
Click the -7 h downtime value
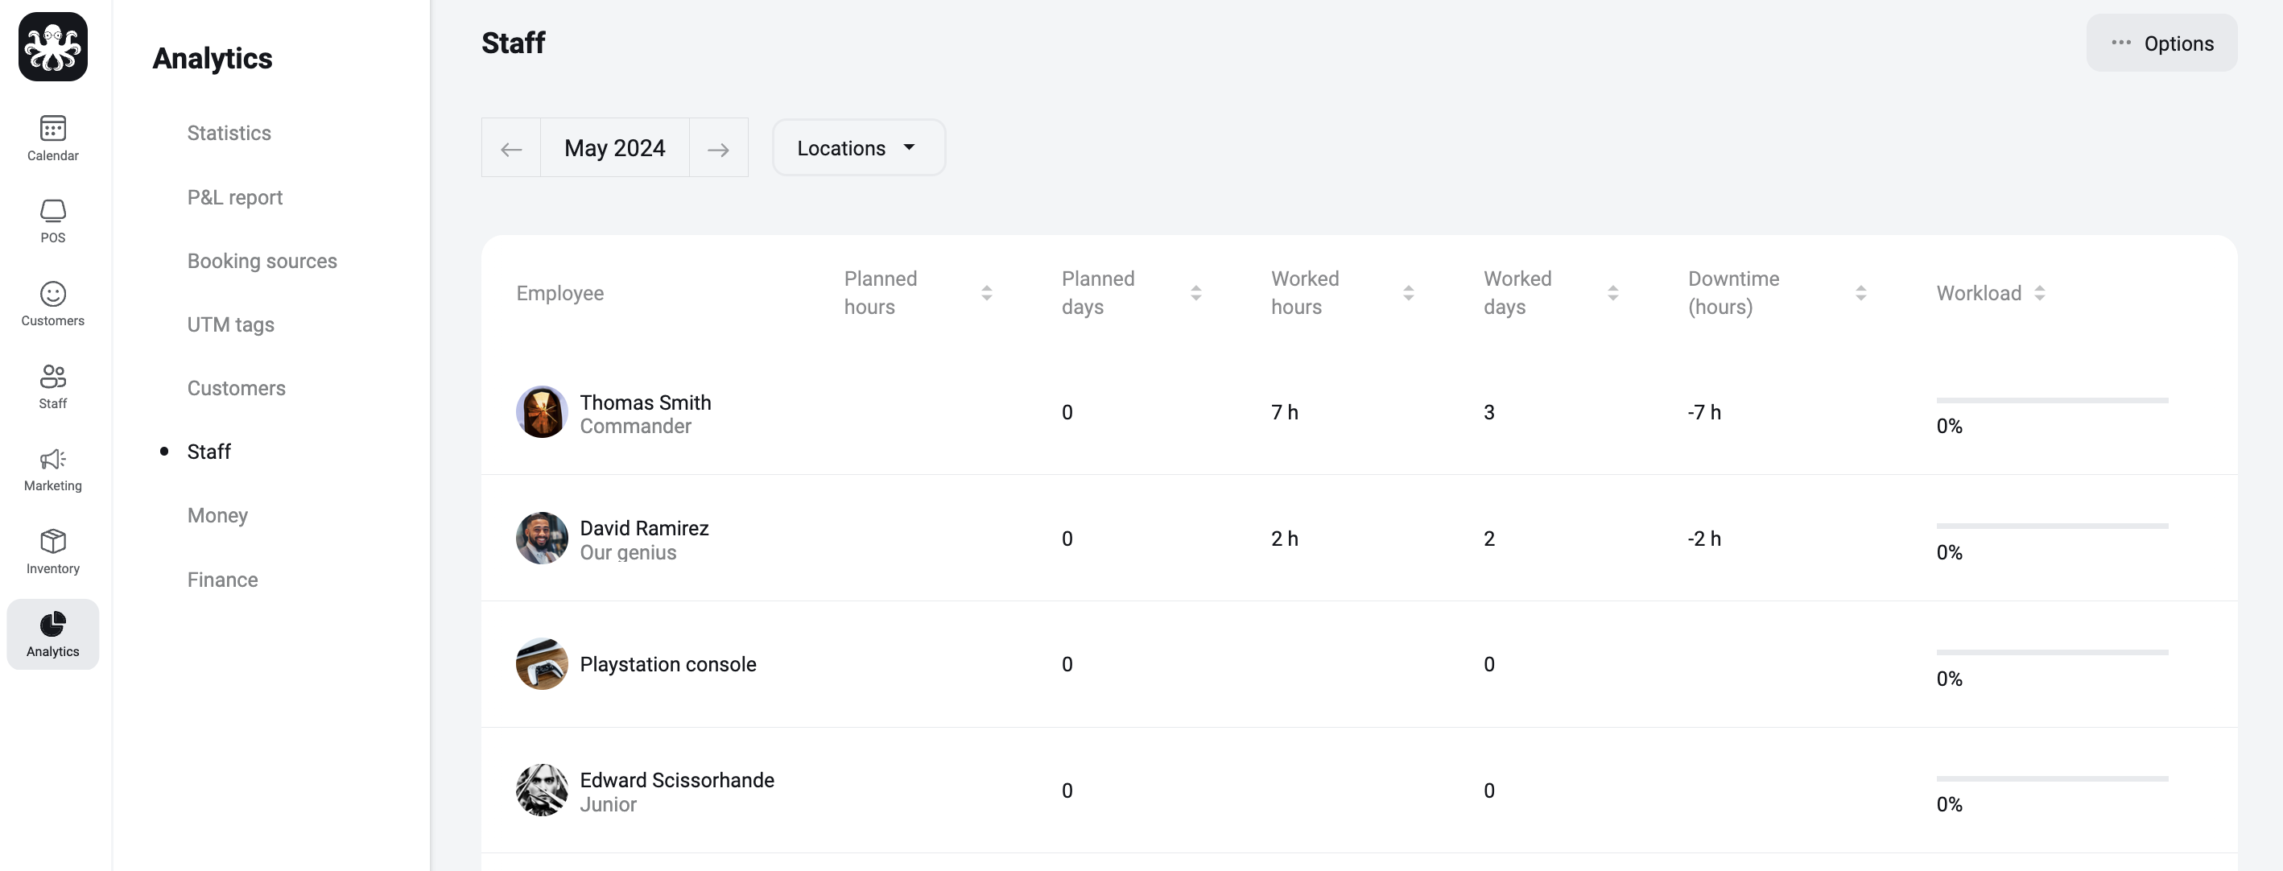1704,412
